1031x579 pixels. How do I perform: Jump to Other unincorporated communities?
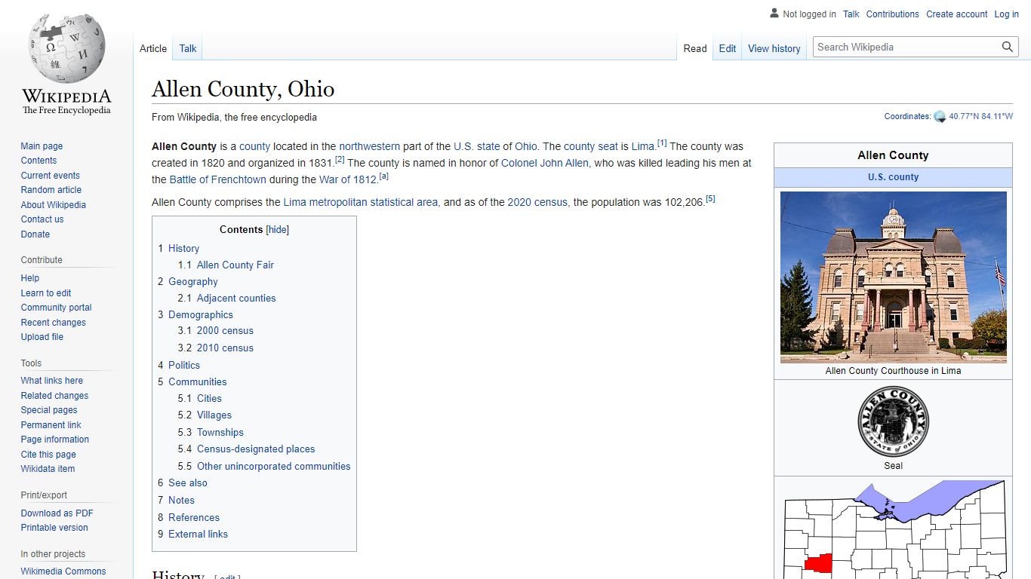pos(274,466)
